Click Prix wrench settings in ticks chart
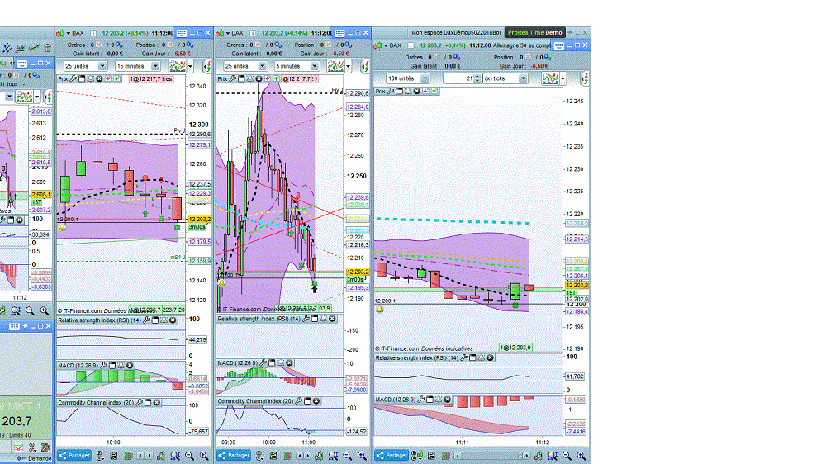 point(391,91)
